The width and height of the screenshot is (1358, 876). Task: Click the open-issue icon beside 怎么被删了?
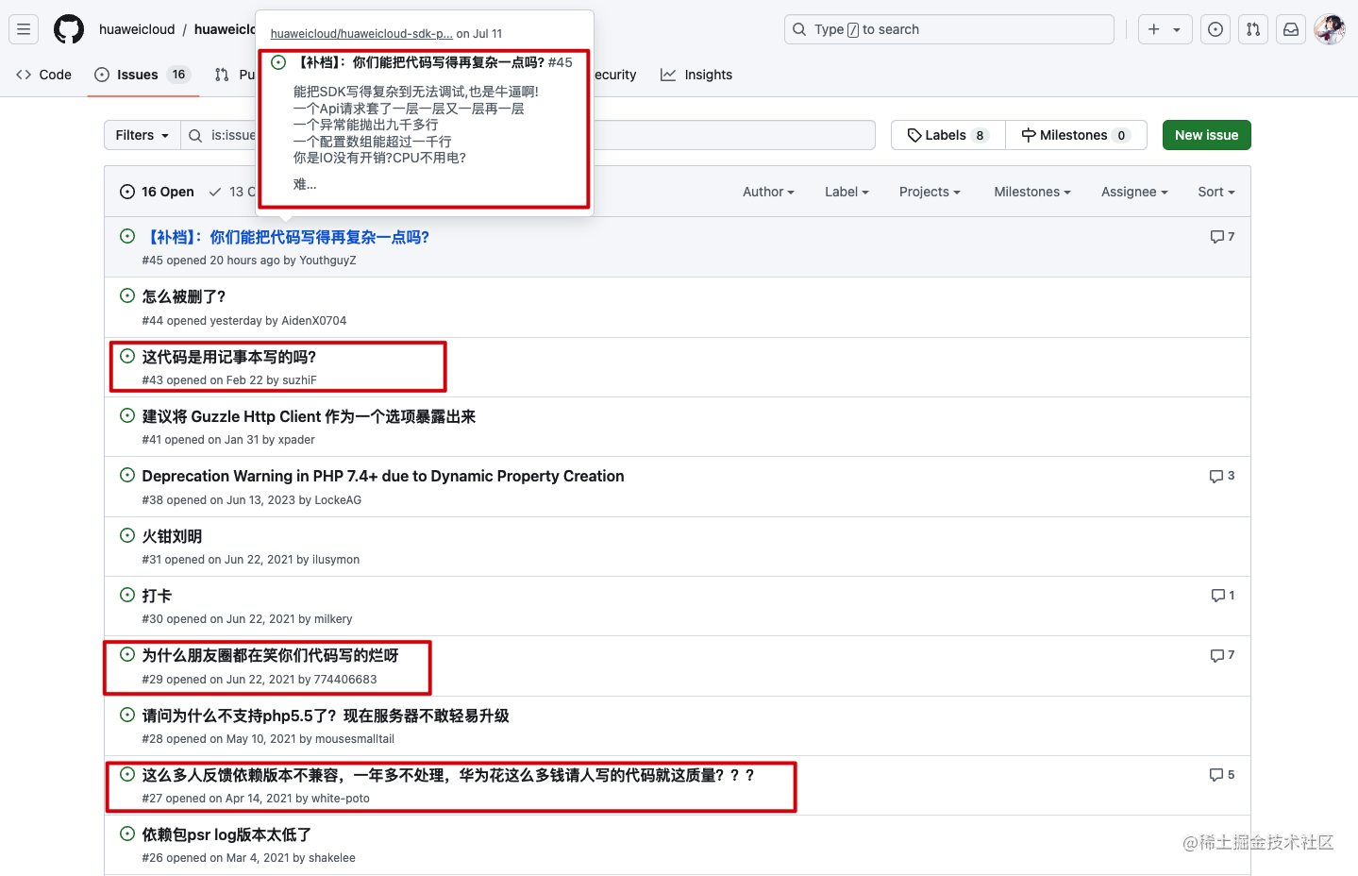pyautogui.click(x=127, y=295)
